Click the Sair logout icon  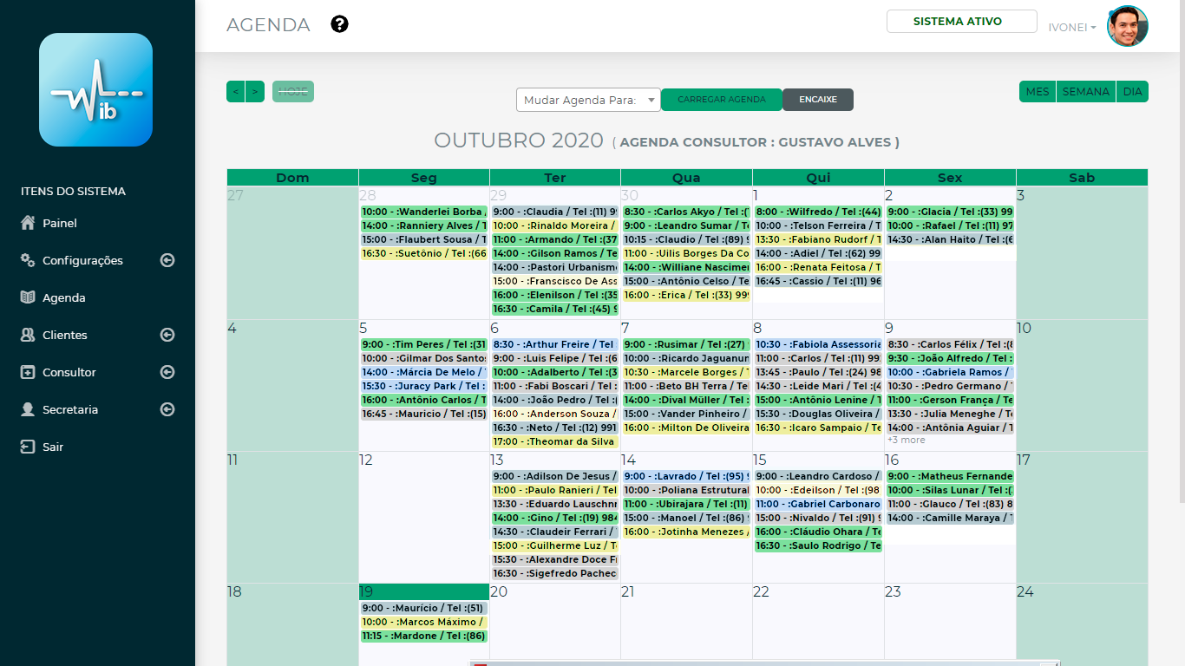coord(28,447)
